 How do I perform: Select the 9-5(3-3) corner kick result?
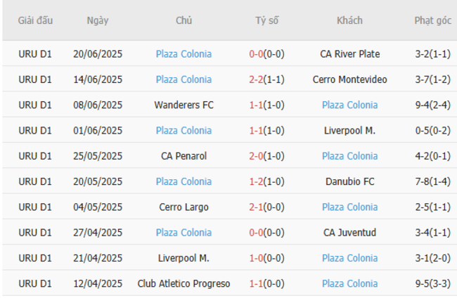(x=432, y=283)
